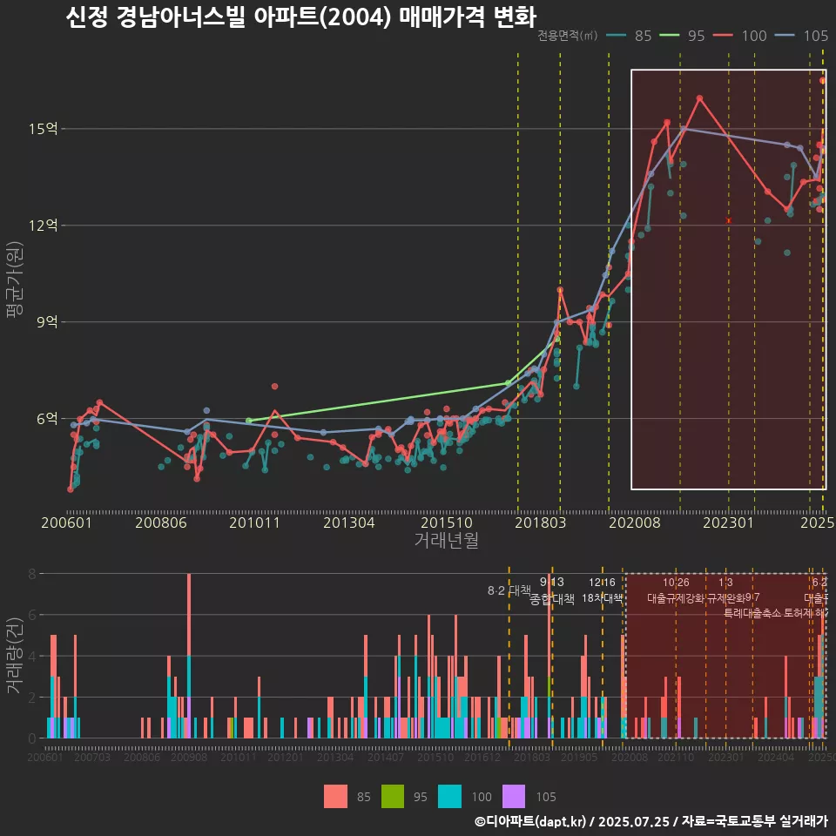This screenshot has width=836, height=836.
Task: Click the '201407' volume chart x-axis label
Action: coord(386,757)
